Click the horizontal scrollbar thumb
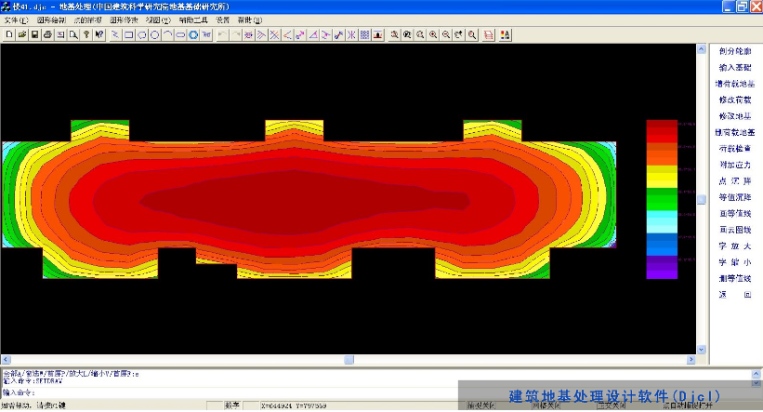The width and height of the screenshot is (763, 412). (x=349, y=359)
